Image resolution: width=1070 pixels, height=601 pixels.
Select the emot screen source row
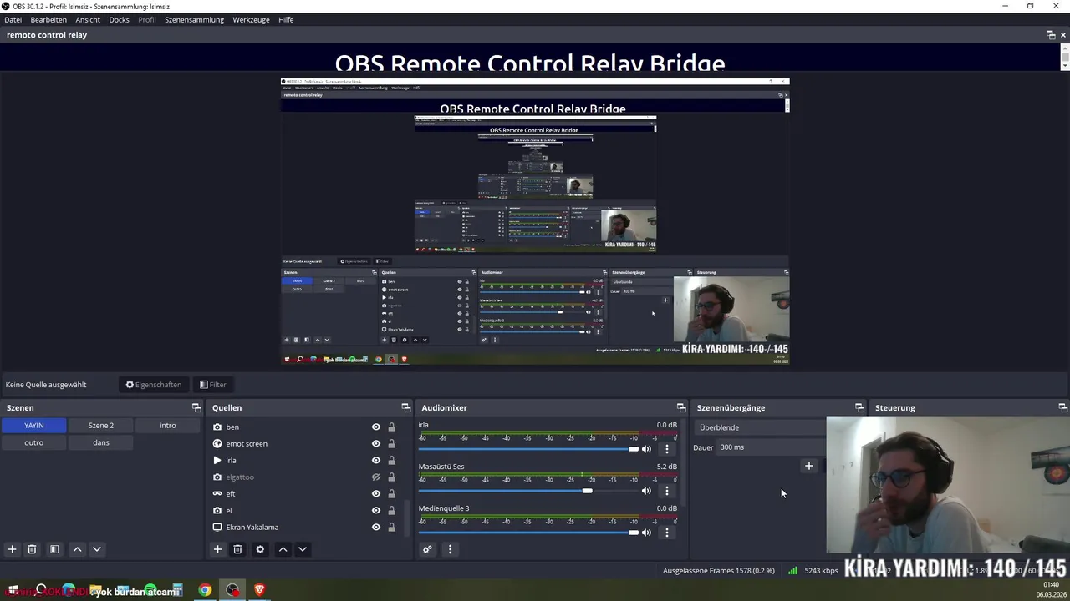(304, 443)
